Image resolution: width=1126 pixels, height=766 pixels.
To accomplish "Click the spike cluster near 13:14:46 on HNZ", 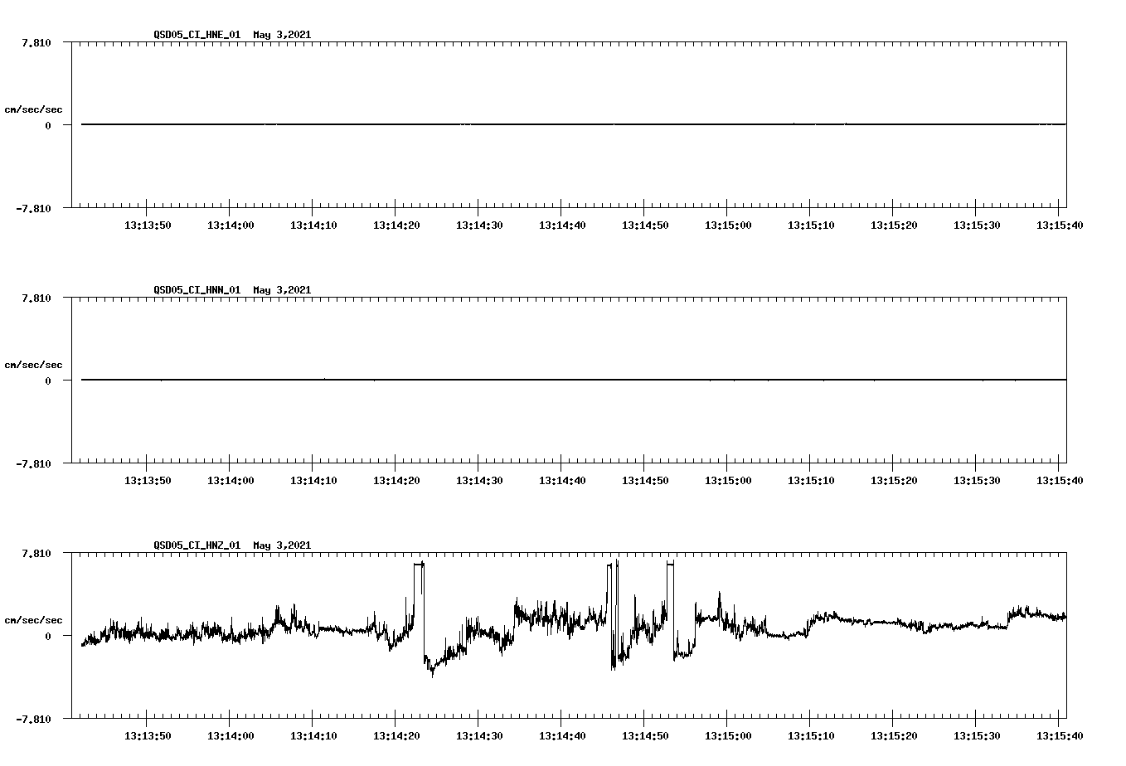I will [612, 580].
